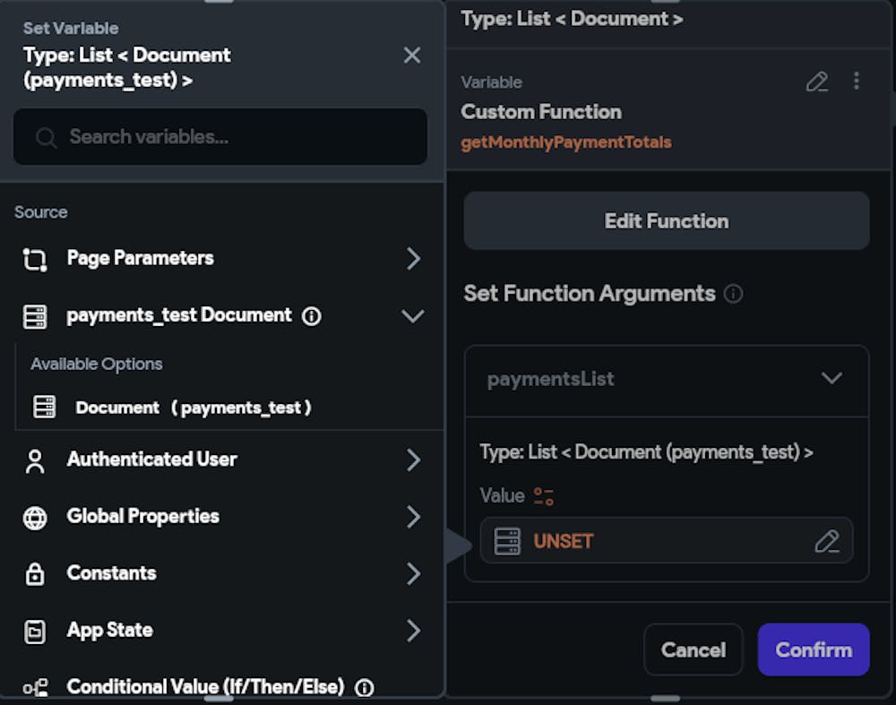Click the info icon next to payments_test Document
Screen dimensions: 896x705
[312, 316]
